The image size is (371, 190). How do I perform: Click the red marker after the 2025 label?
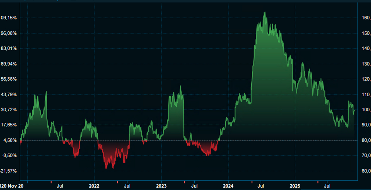pos(318,182)
